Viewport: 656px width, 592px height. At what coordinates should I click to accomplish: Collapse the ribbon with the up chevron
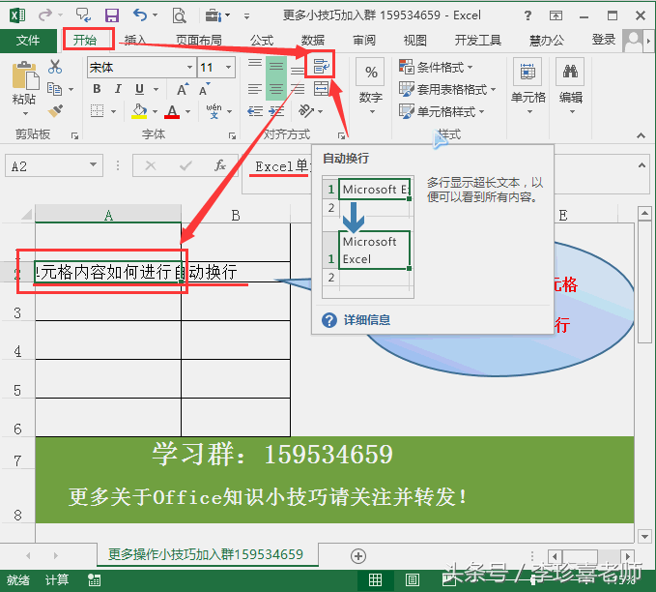click(641, 134)
